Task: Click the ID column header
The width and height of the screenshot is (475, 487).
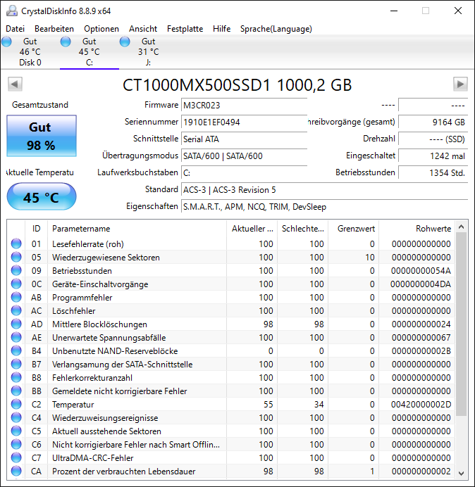Action: [36, 229]
